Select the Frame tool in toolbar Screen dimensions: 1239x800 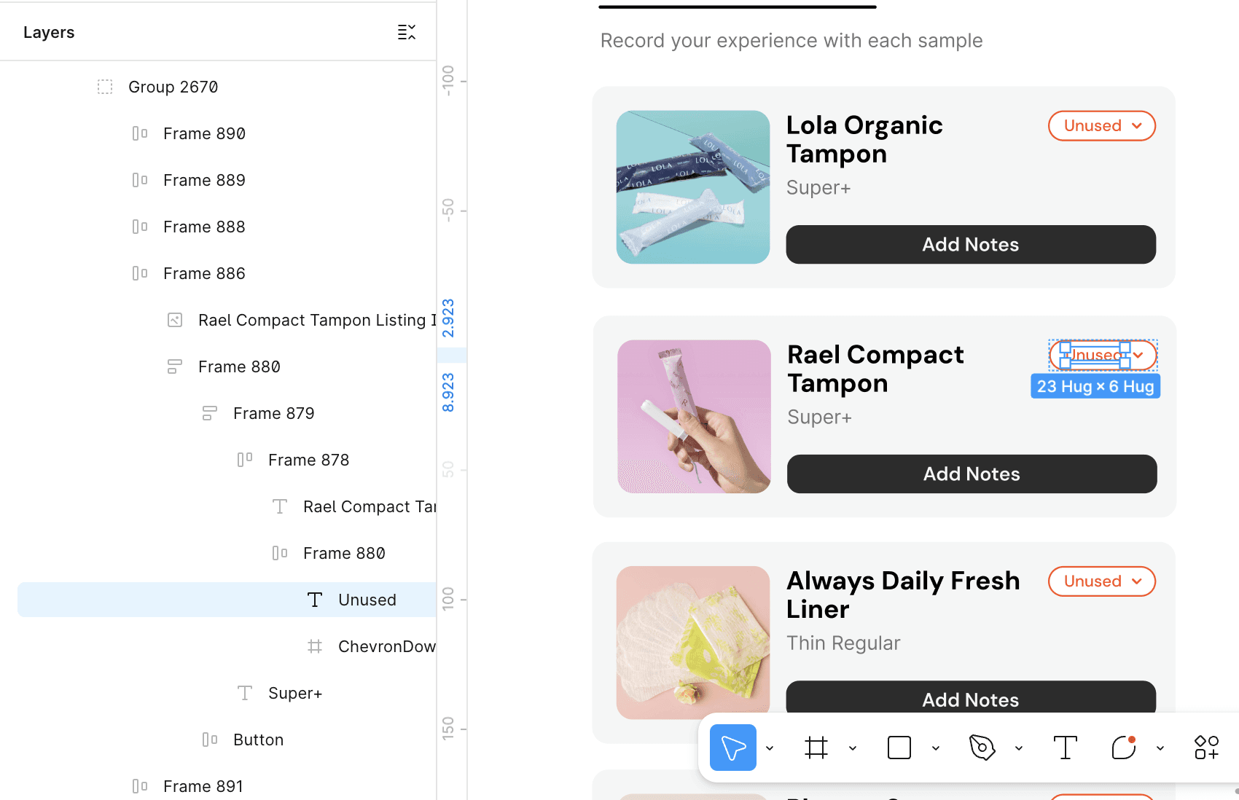(816, 748)
